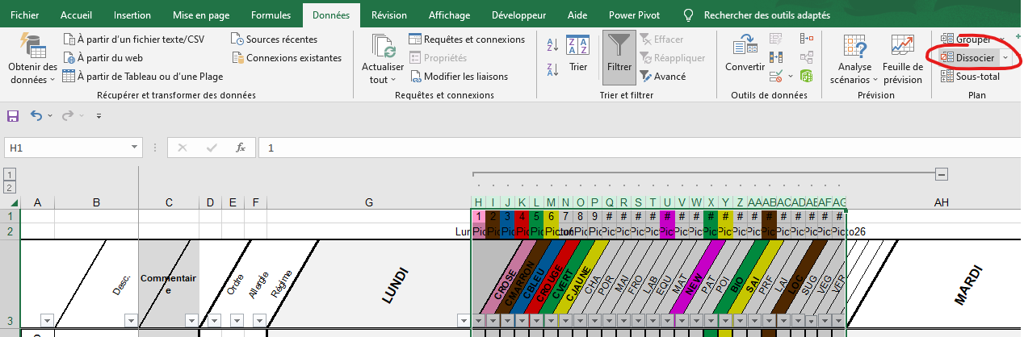Open the LUNDI column filter dropdown
Viewport: 1024px width, 337px height.
click(x=463, y=321)
